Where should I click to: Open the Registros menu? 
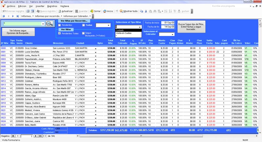point(52,6)
